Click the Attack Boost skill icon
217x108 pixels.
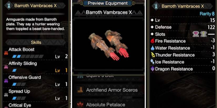[x=6, y=53]
